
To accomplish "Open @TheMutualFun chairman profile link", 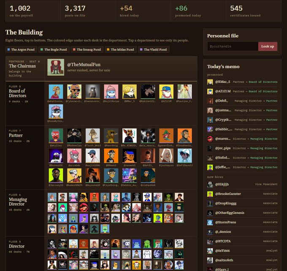I will (x=84, y=64).
